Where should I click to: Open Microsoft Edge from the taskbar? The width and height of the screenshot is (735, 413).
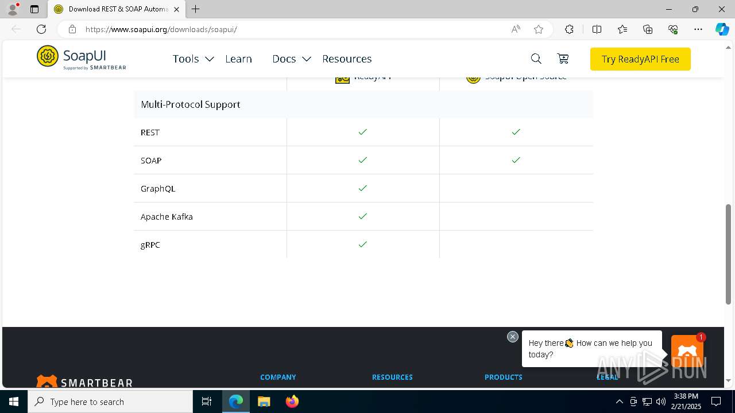[236, 402]
